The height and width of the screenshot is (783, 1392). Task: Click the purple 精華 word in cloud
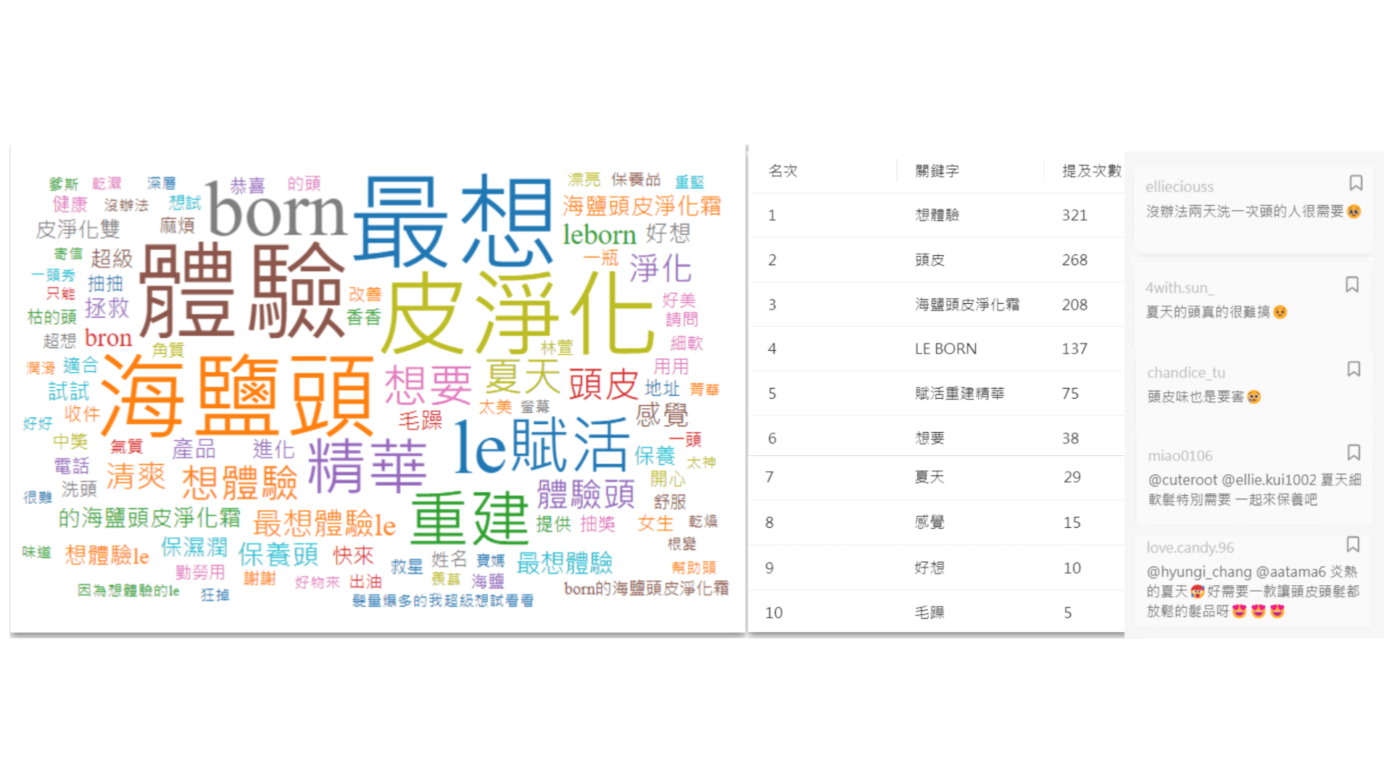[368, 466]
